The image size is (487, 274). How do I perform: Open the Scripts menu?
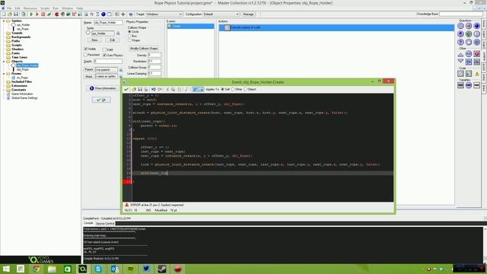pyautogui.click(x=45, y=8)
